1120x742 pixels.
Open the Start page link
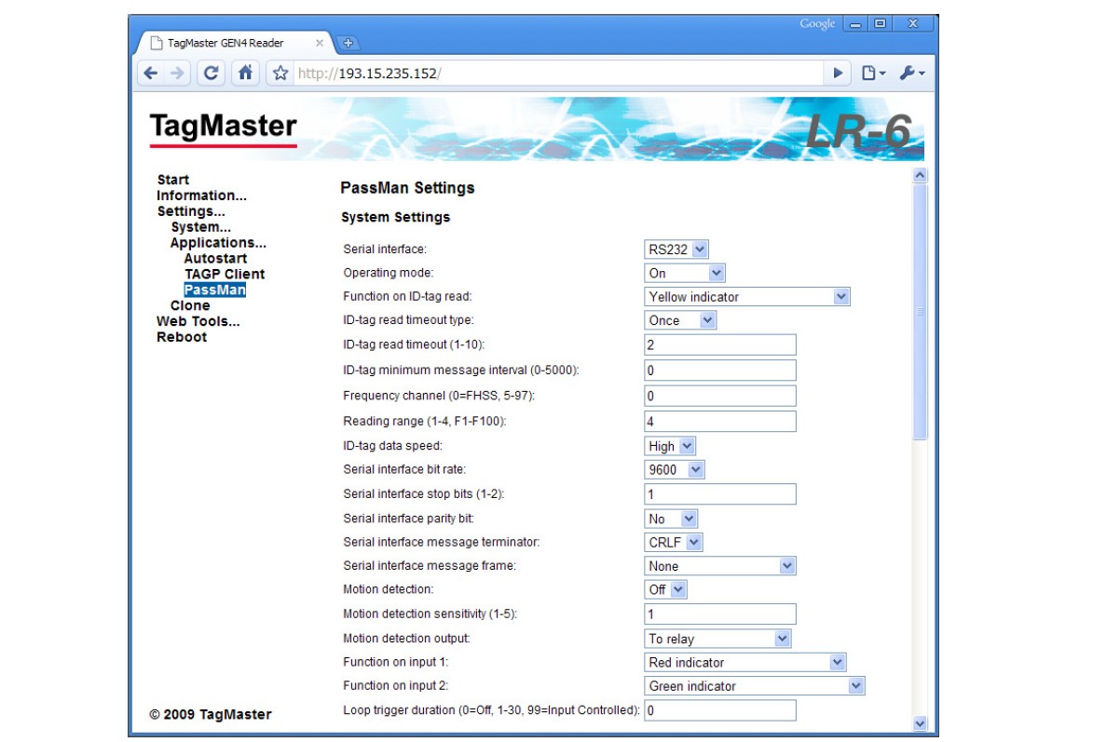(x=172, y=180)
